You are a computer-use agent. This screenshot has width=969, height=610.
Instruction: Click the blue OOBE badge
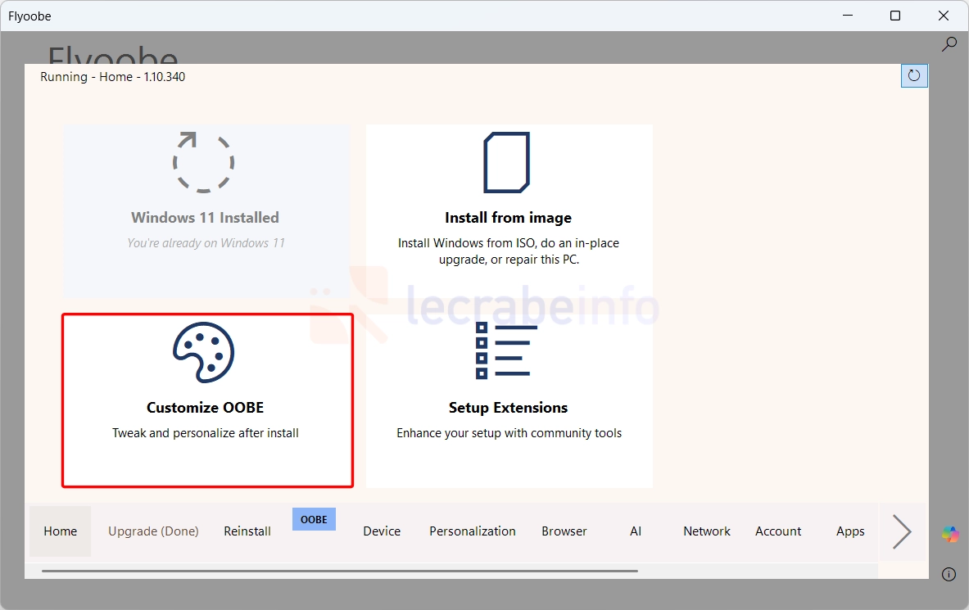point(314,519)
